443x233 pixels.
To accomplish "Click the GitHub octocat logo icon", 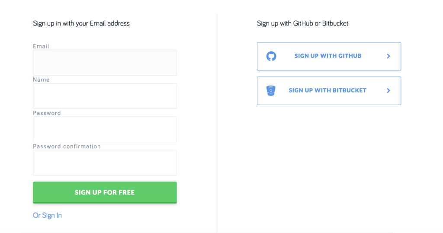I will click(x=271, y=56).
